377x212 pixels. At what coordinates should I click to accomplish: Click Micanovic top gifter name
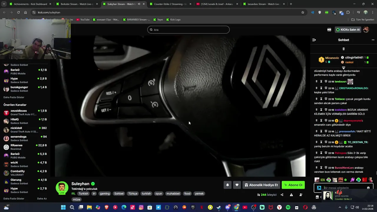point(332,58)
